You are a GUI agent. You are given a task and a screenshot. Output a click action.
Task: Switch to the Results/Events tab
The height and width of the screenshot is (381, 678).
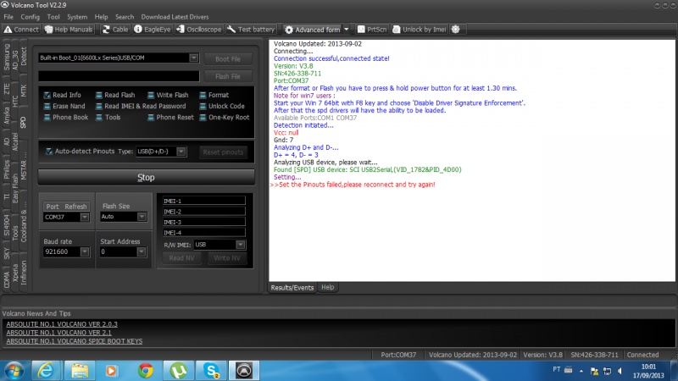pos(292,287)
